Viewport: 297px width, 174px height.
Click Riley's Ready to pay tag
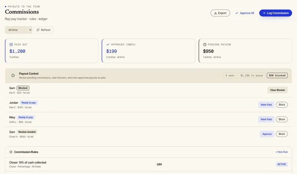pyautogui.click(x=26, y=118)
